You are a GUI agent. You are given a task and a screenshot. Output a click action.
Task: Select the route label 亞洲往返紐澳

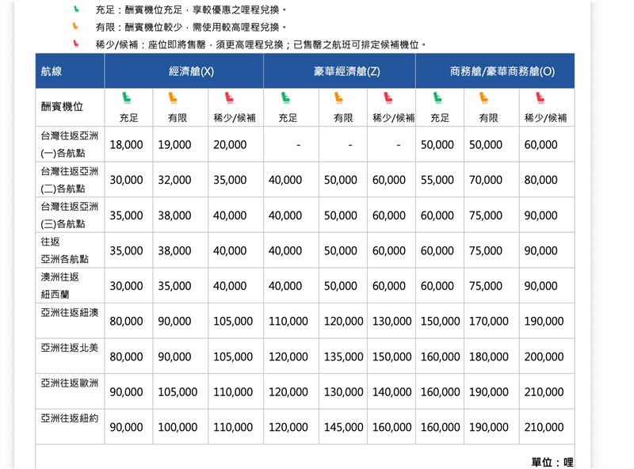point(70,312)
